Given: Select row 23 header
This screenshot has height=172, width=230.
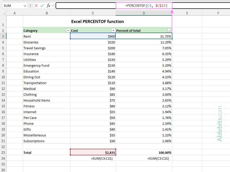Looking at the screenshot, I should coord(3,153).
